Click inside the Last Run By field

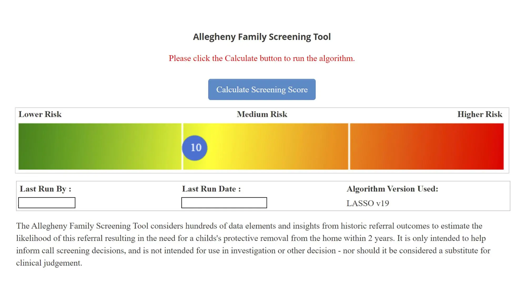[47, 203]
